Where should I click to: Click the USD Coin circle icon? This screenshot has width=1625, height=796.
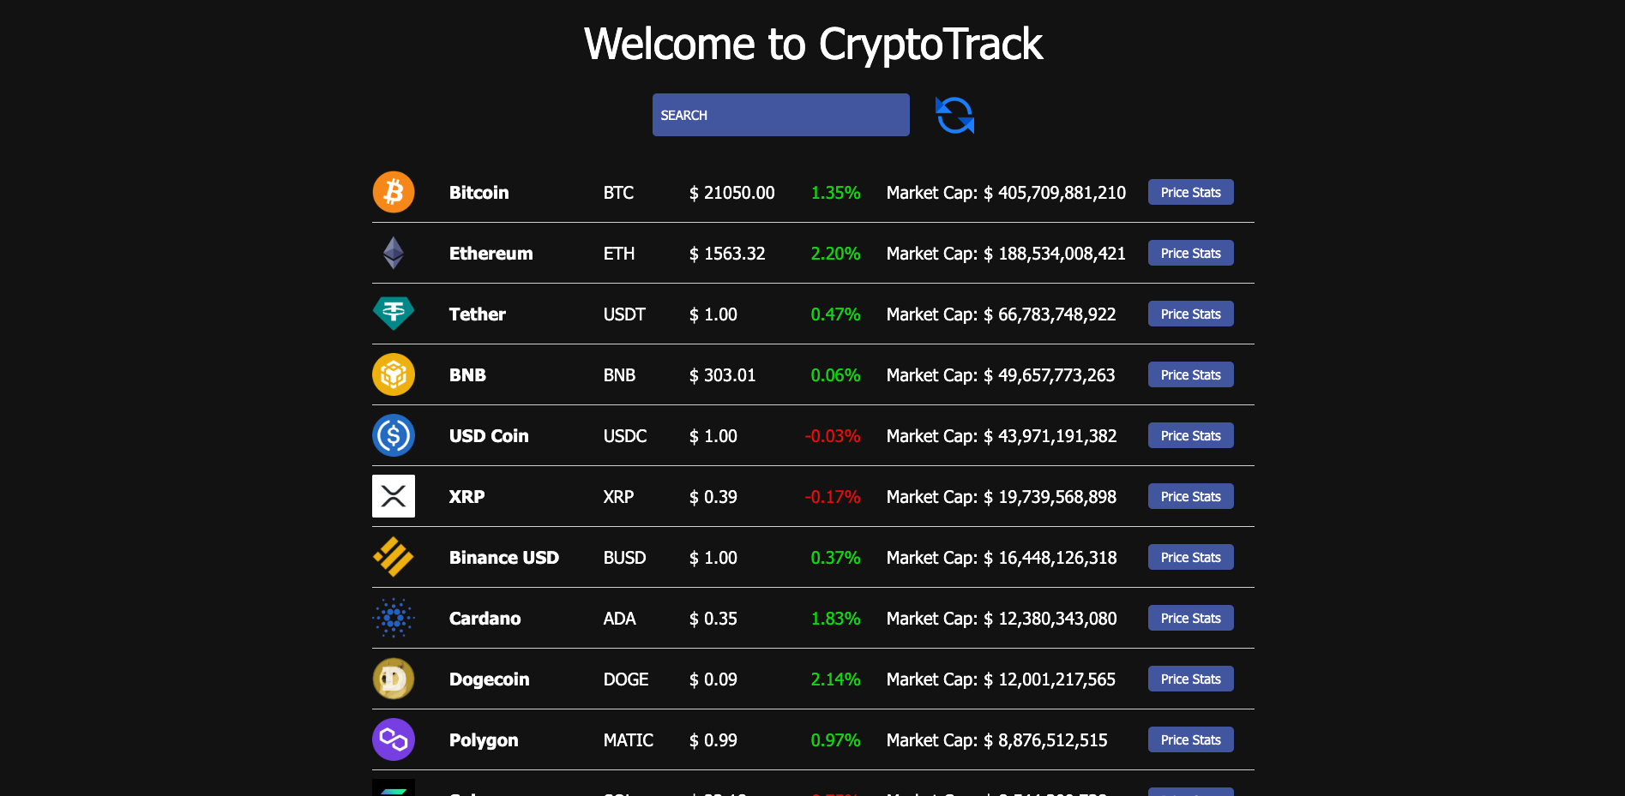tap(393, 435)
